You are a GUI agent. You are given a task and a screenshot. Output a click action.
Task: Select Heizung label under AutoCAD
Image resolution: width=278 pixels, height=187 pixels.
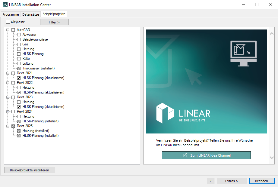[x=28, y=49]
